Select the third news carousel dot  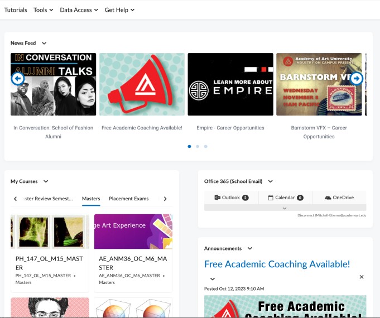tap(205, 146)
